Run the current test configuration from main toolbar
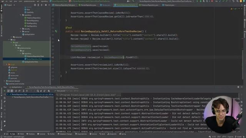Viewport: 246px width, 138px height. (x=197, y=1)
